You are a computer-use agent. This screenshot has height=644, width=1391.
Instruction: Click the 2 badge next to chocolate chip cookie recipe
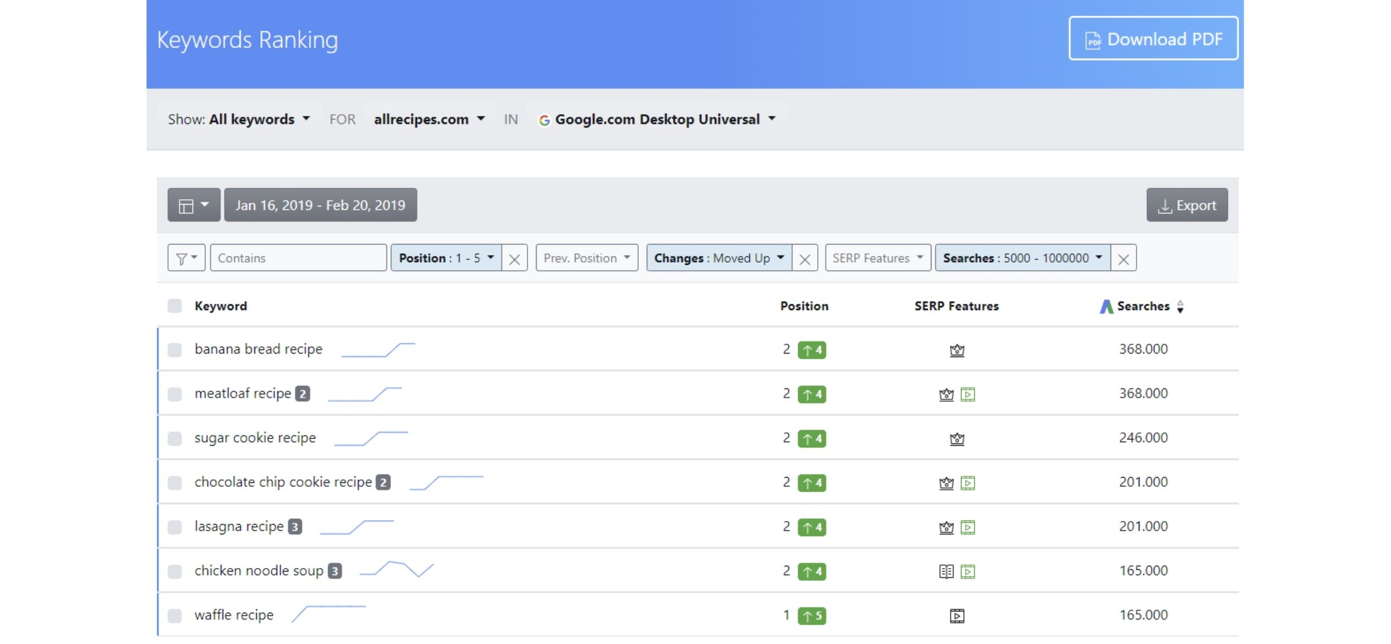[383, 482]
